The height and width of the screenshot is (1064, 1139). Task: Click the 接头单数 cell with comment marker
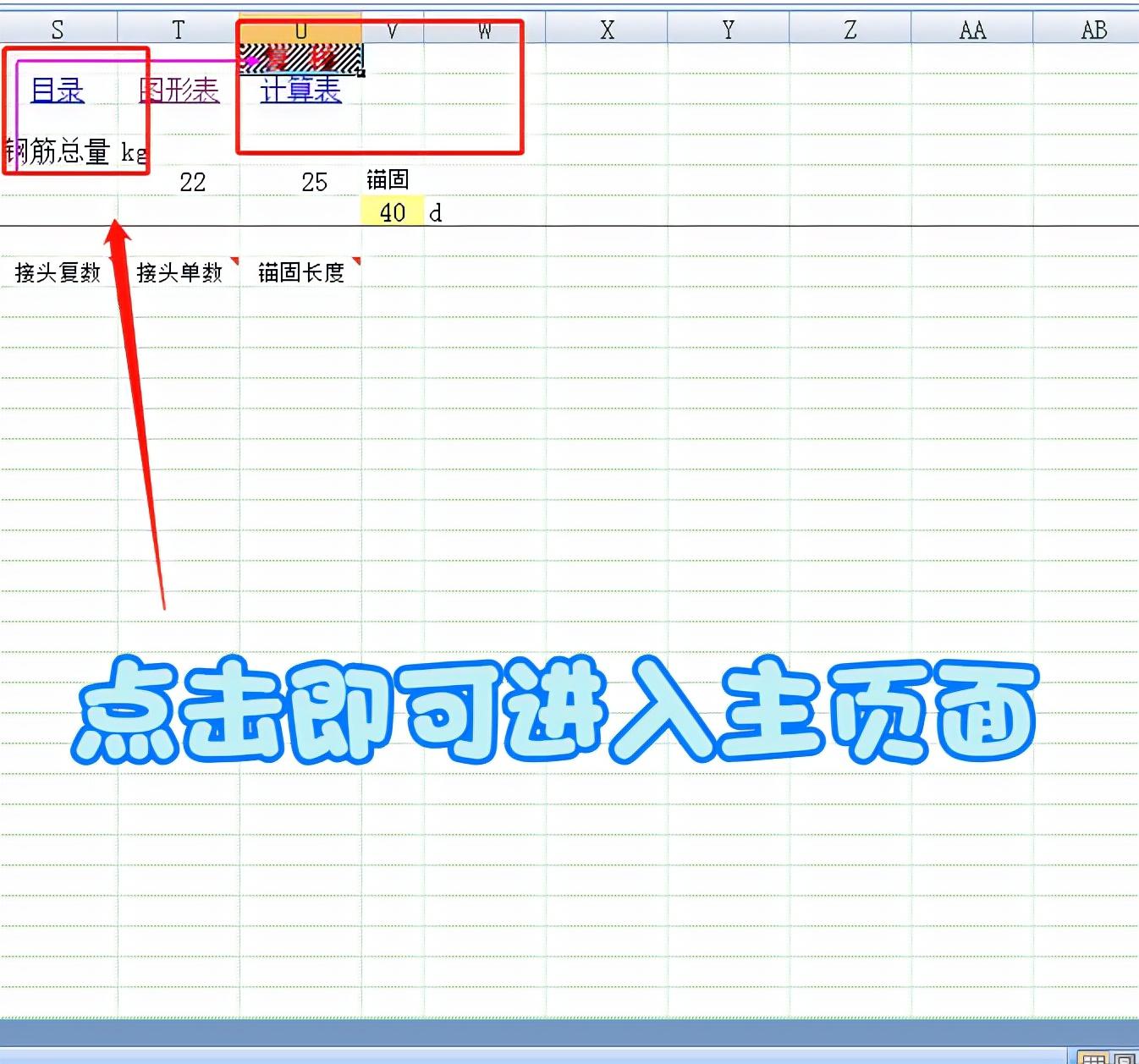[x=179, y=272]
